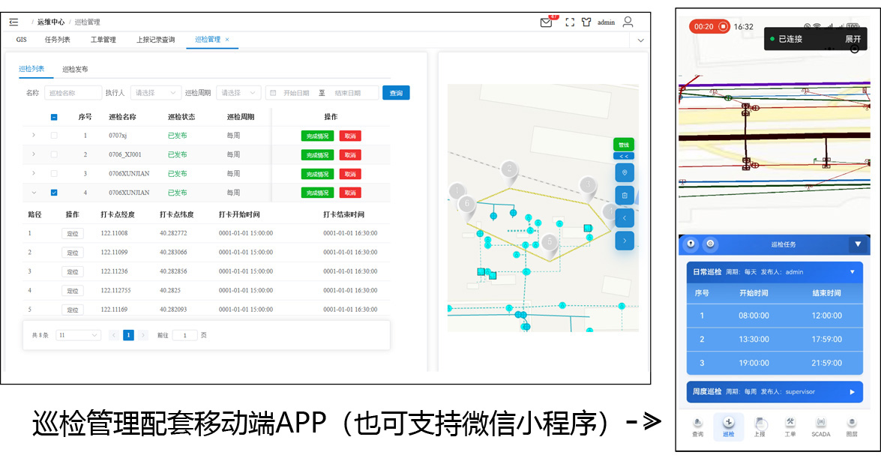Collapse the 巡检任务 panel arrow

[x=858, y=244]
